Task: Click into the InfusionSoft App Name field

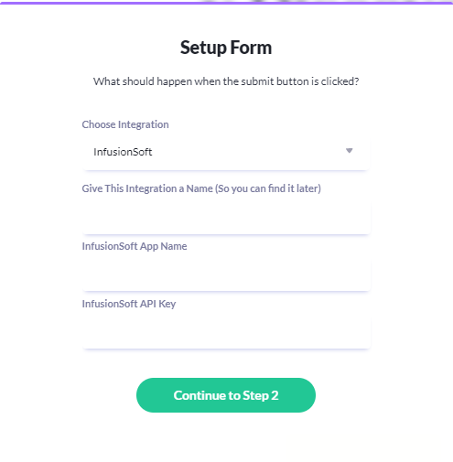Action: [x=226, y=273]
